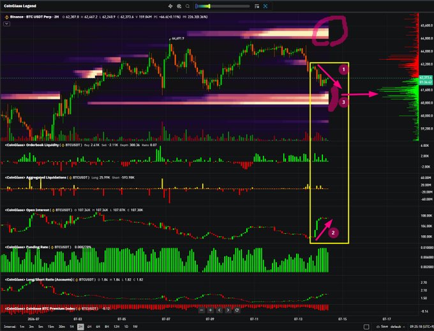This screenshot has height=331, width=434.
Task: Open heatmap filter settings icon
Action: point(257,6)
